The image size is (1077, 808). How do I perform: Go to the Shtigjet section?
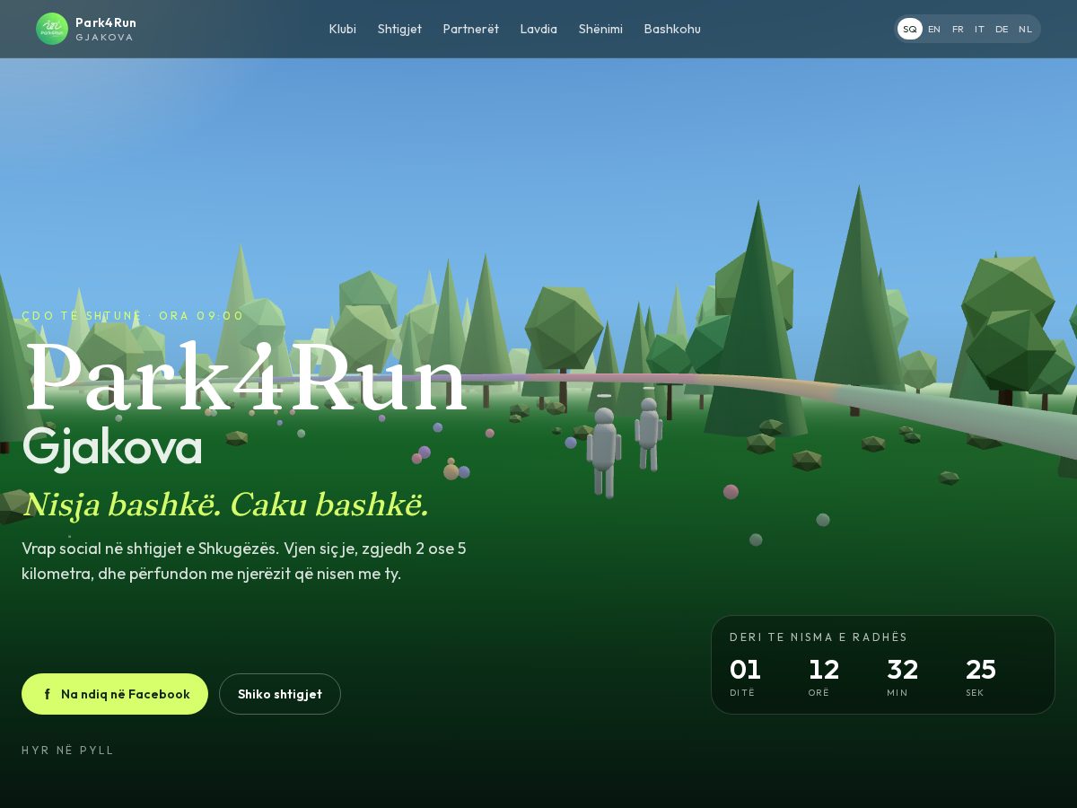pos(399,29)
